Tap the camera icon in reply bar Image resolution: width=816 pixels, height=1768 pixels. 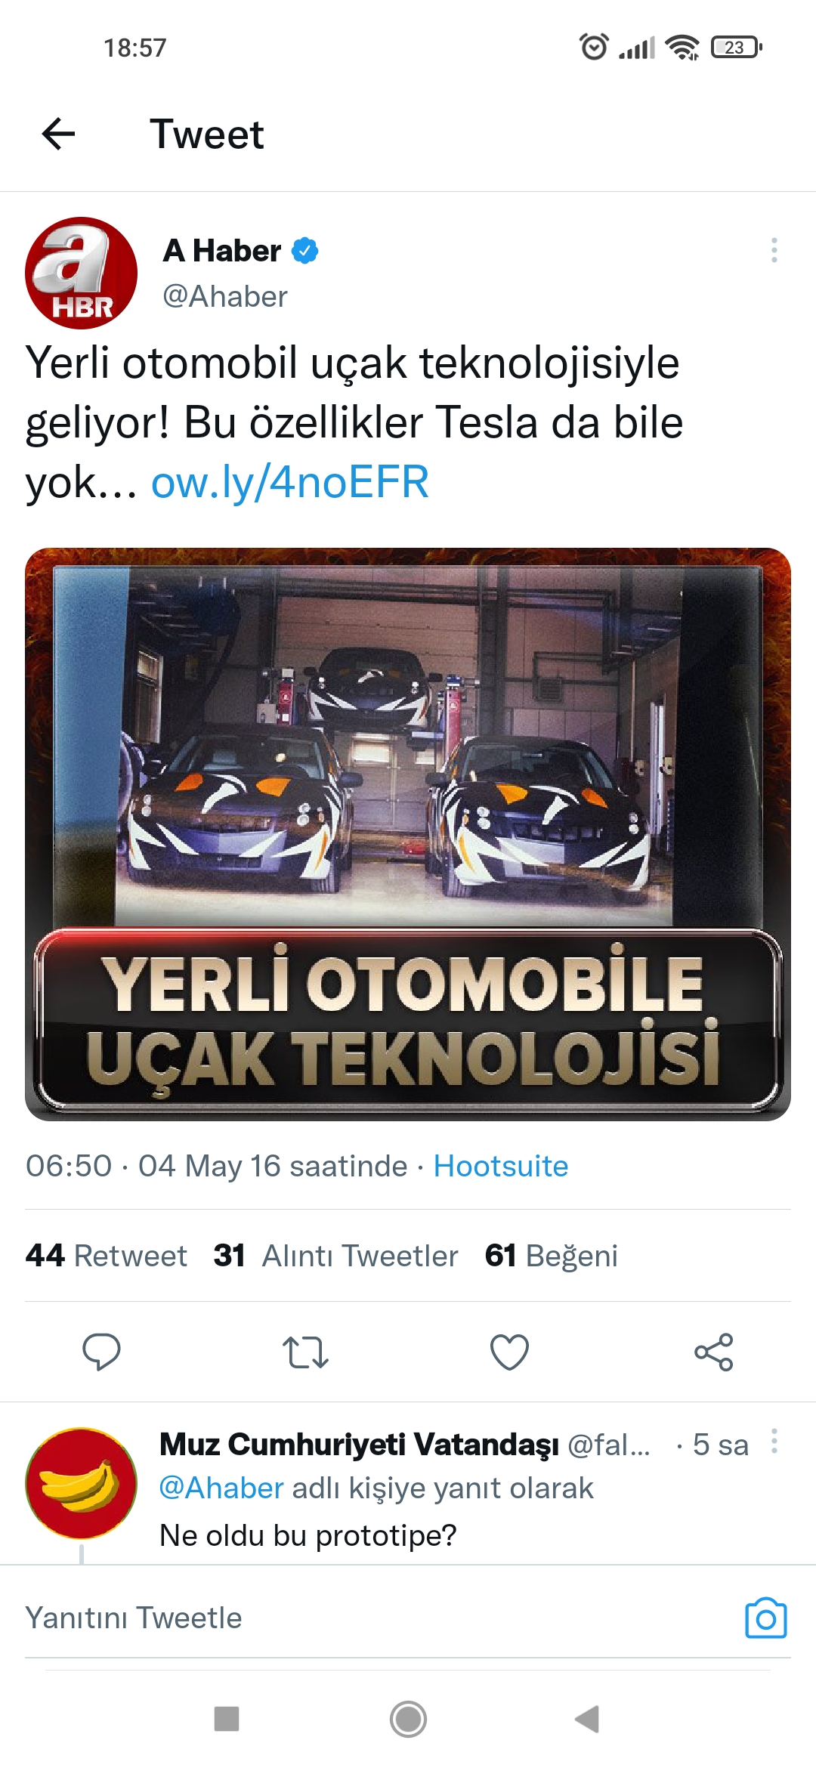pyautogui.click(x=765, y=1618)
